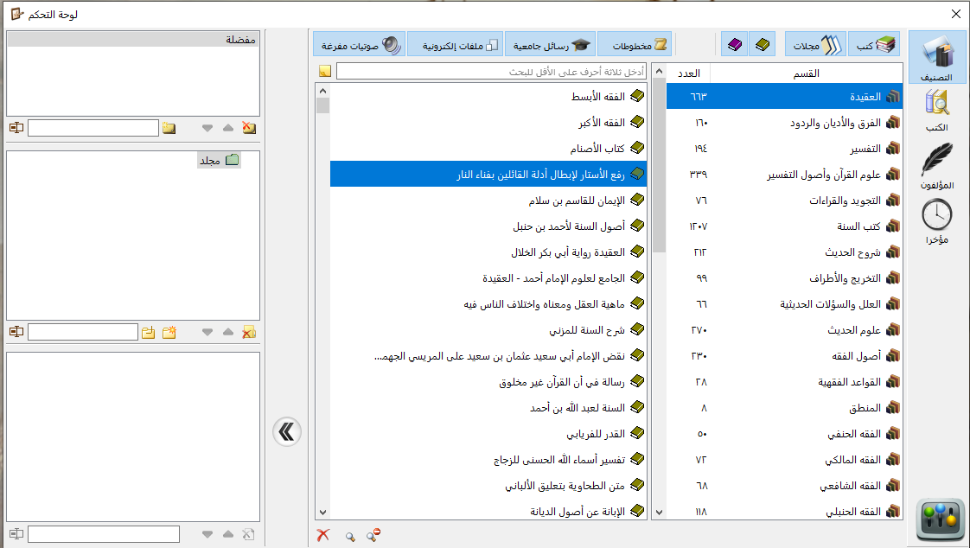
Task: Toggle the رسائل جامعية (University theses) filter
Action: click(549, 44)
